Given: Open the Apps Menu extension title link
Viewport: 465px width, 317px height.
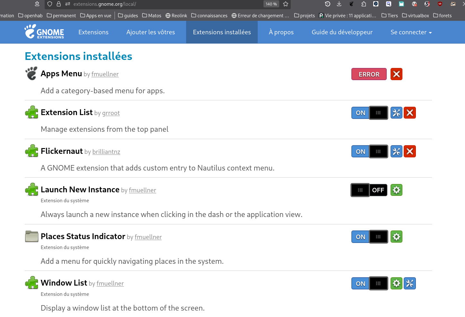Looking at the screenshot, I should click(61, 74).
